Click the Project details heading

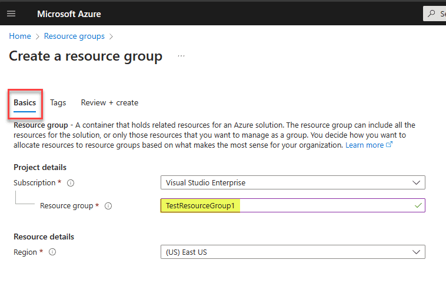coord(40,167)
